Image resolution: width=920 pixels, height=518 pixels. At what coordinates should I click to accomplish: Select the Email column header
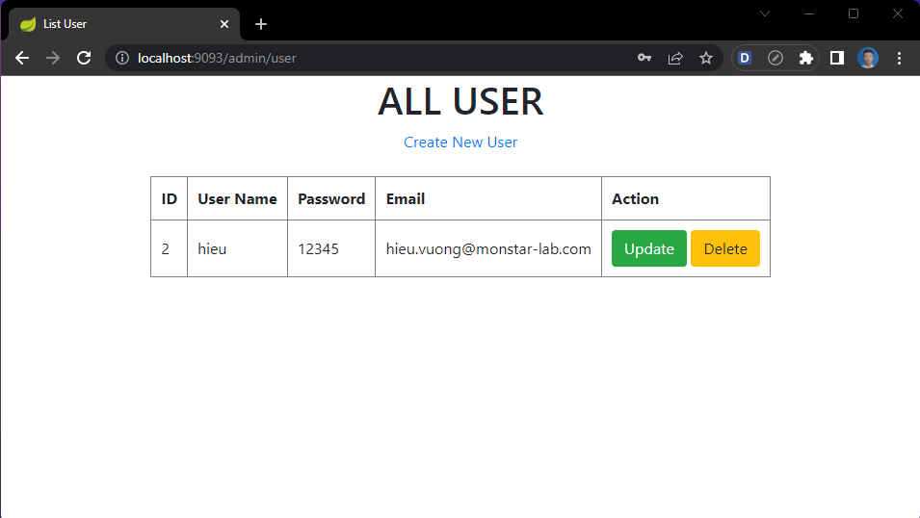click(x=488, y=199)
